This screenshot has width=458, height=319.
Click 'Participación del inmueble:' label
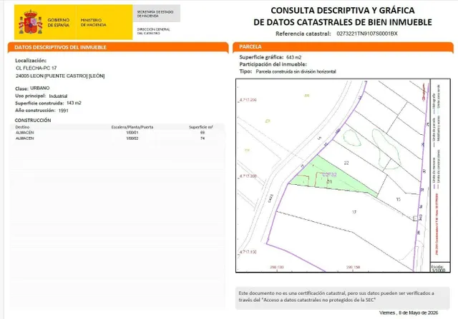point(273,64)
